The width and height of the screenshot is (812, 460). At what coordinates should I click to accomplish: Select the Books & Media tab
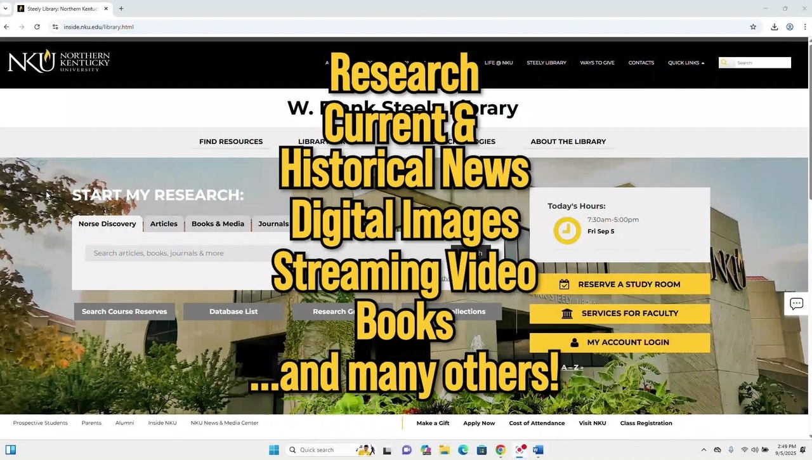pyautogui.click(x=218, y=224)
